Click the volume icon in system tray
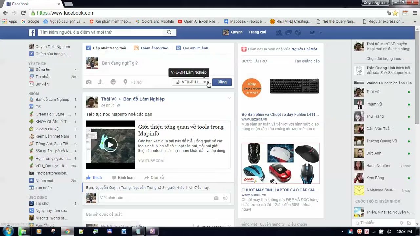Image resolution: width=420 pixels, height=236 pixels. tap(389, 232)
